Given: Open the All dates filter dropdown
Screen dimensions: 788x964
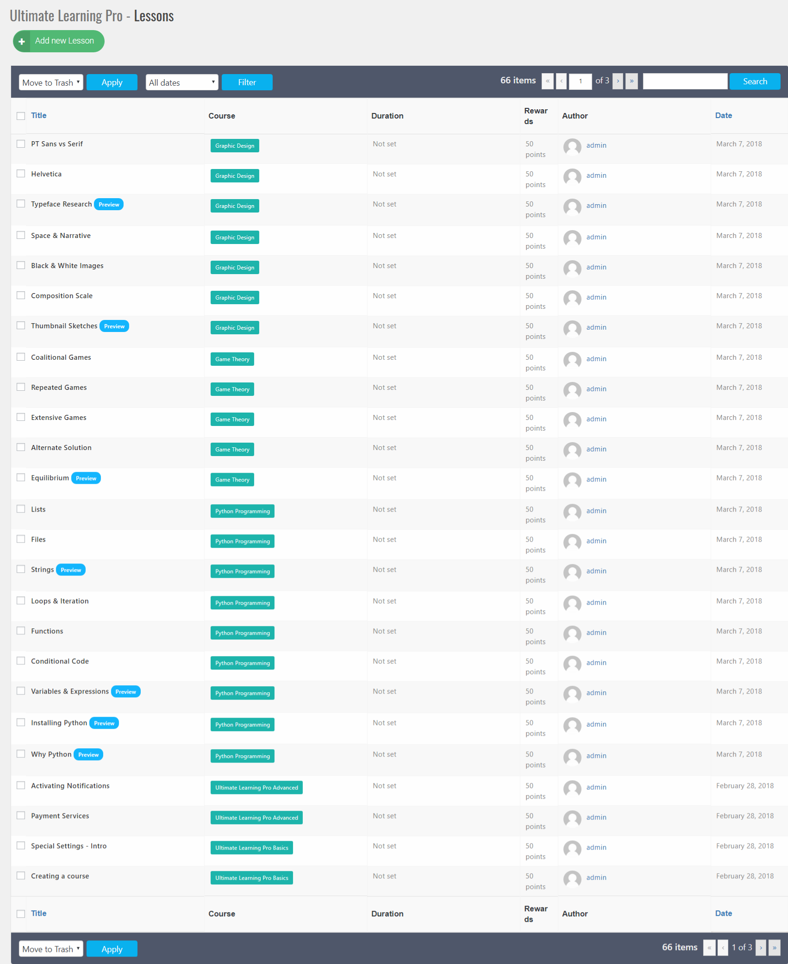Looking at the screenshot, I should (x=182, y=82).
